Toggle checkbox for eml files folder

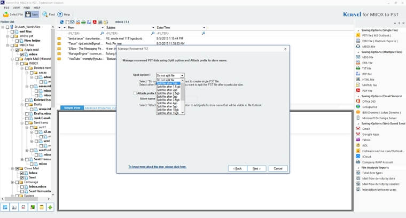coord(12,32)
